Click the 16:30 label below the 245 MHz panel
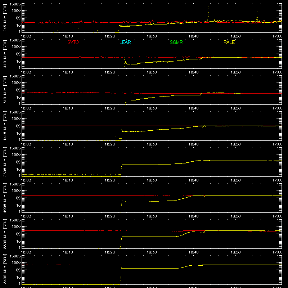288x288 pixels. (152, 36)
